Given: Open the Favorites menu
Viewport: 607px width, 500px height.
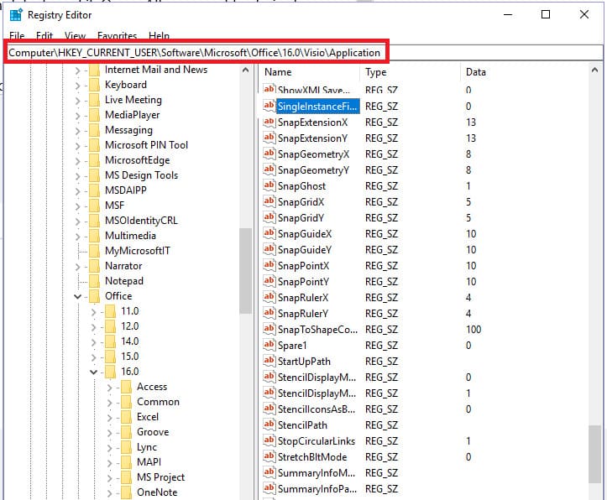Looking at the screenshot, I should click(117, 36).
